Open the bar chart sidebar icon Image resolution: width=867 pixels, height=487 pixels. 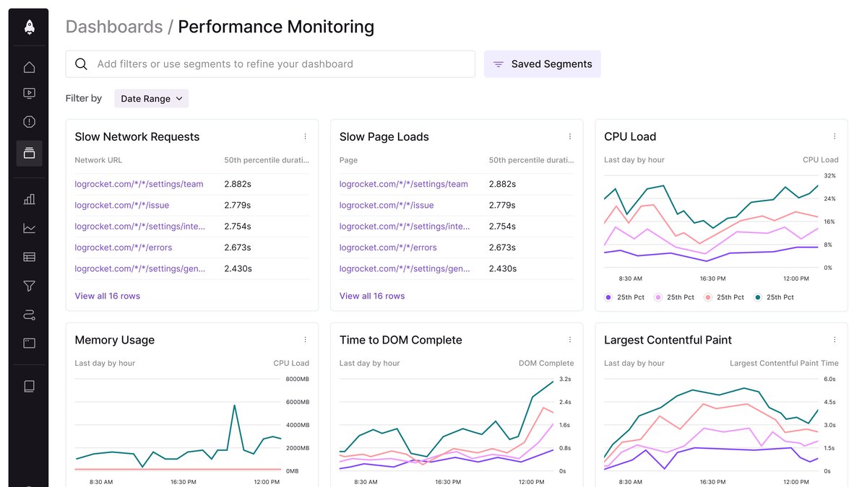29,199
